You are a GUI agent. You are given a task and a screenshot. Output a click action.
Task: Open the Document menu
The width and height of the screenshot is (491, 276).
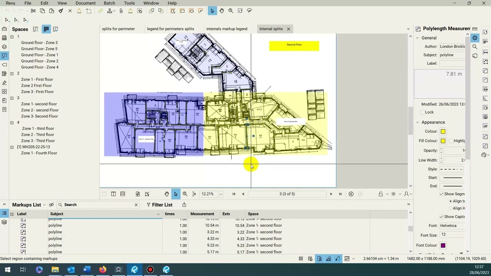(86, 3)
